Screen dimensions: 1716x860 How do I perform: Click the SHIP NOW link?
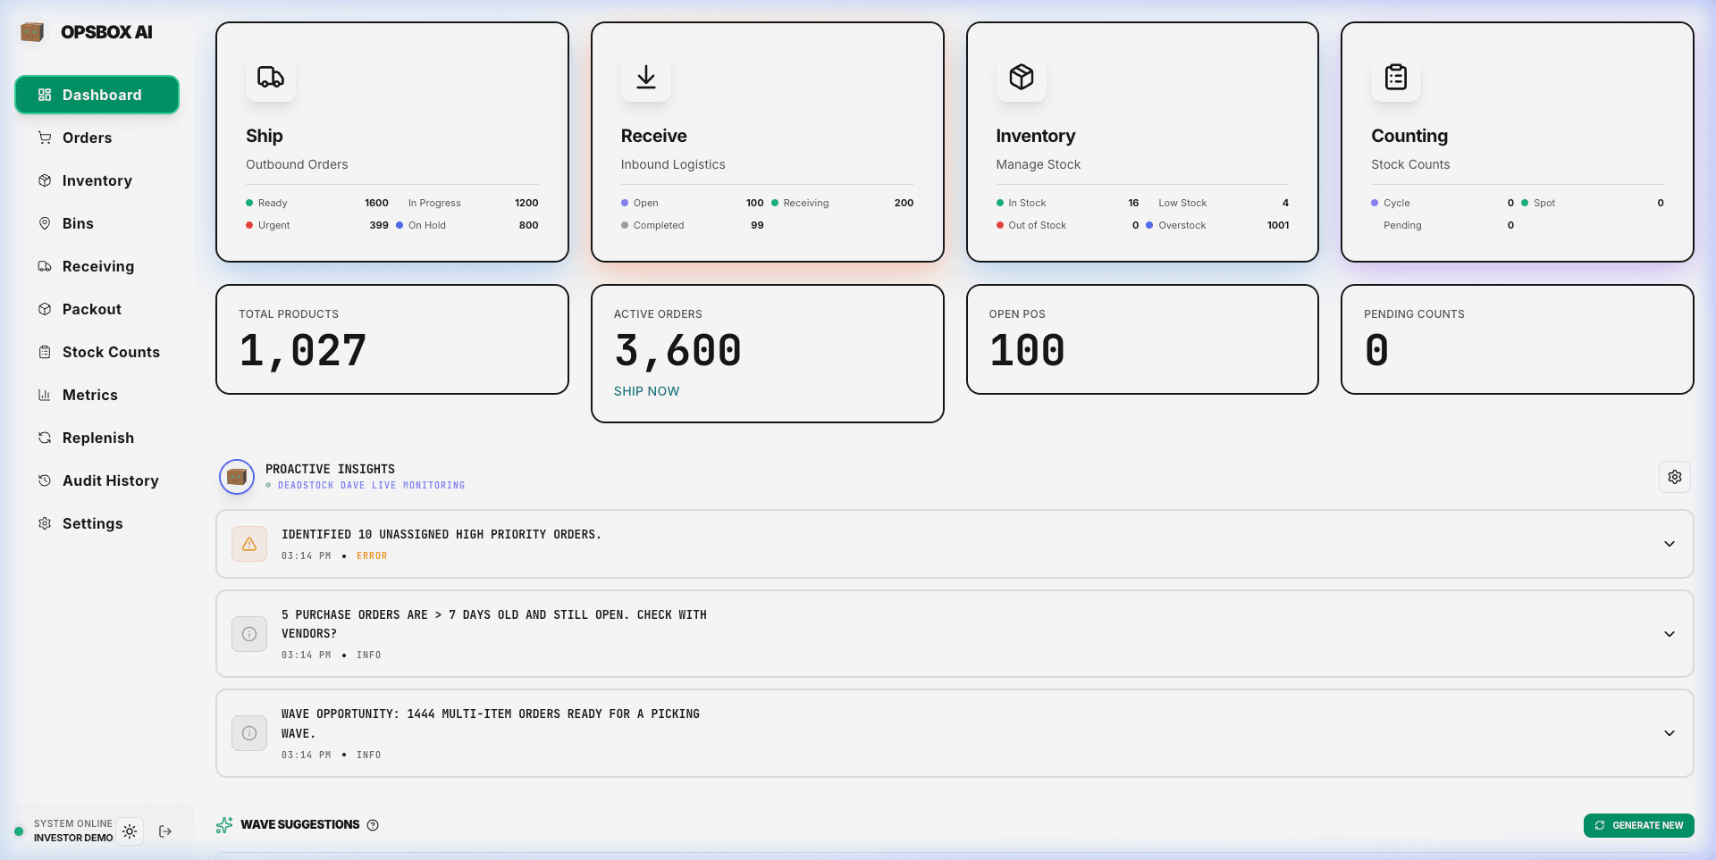646,390
